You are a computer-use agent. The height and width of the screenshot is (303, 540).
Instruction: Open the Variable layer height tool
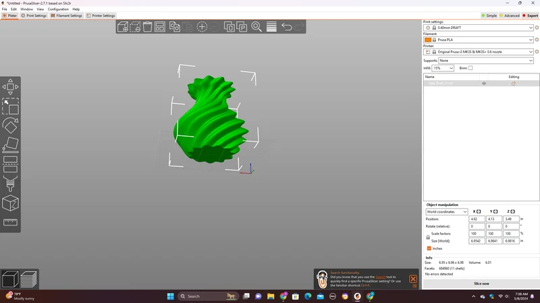[x=271, y=27]
